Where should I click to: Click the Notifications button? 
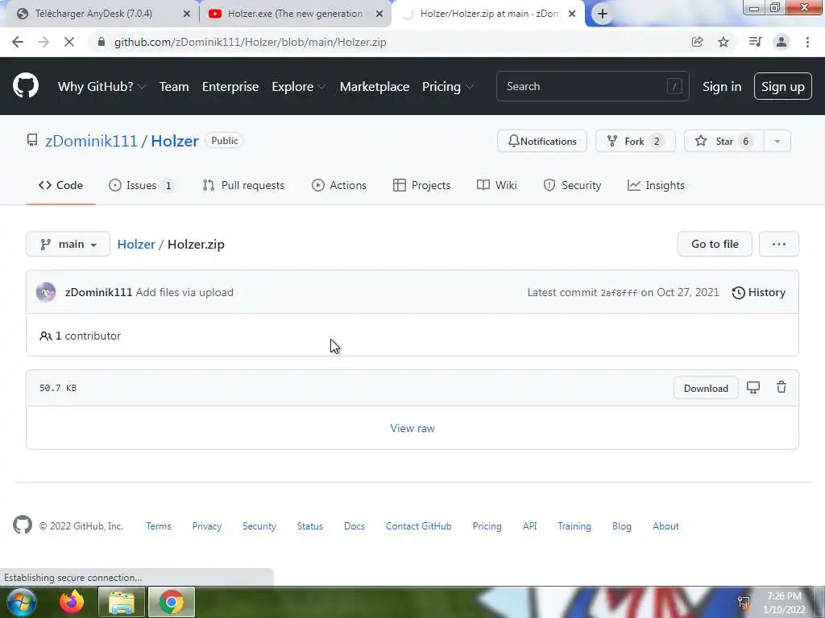click(542, 142)
